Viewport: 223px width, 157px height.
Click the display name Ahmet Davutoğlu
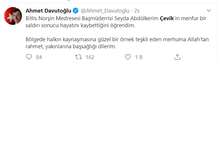click(x=49, y=11)
